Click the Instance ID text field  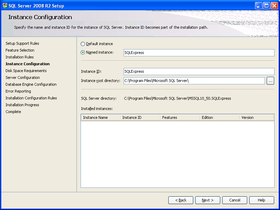(199, 71)
